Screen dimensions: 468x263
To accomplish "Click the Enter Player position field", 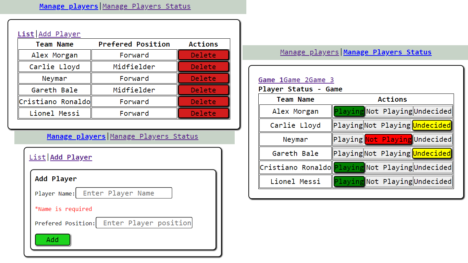I will point(144,223).
